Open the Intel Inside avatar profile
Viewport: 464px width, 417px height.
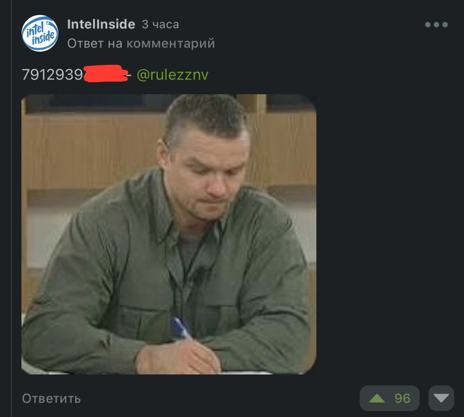tap(40, 33)
